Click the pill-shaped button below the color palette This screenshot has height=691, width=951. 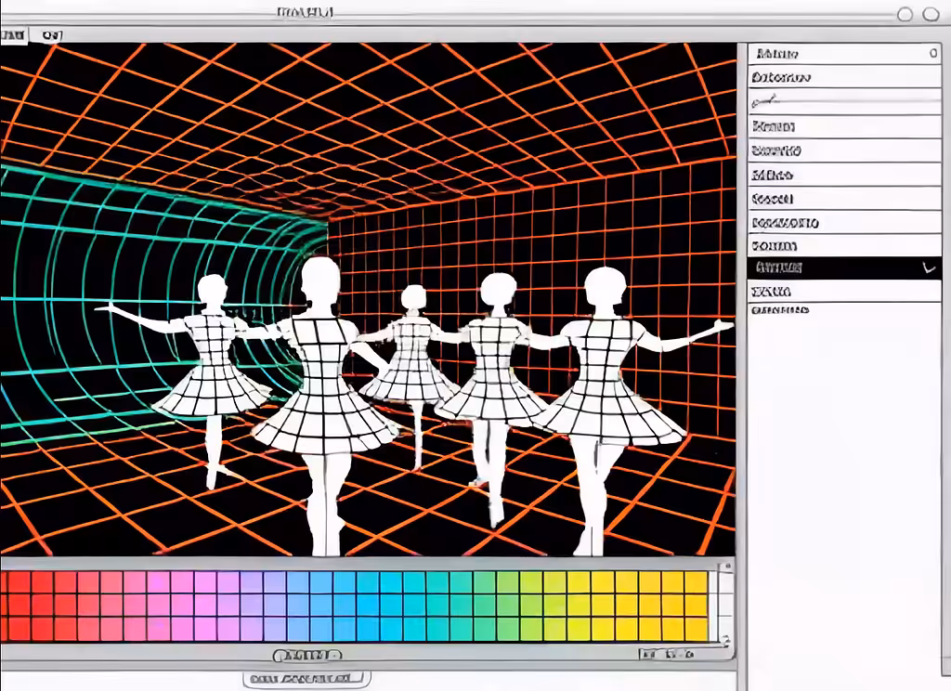click(x=307, y=655)
